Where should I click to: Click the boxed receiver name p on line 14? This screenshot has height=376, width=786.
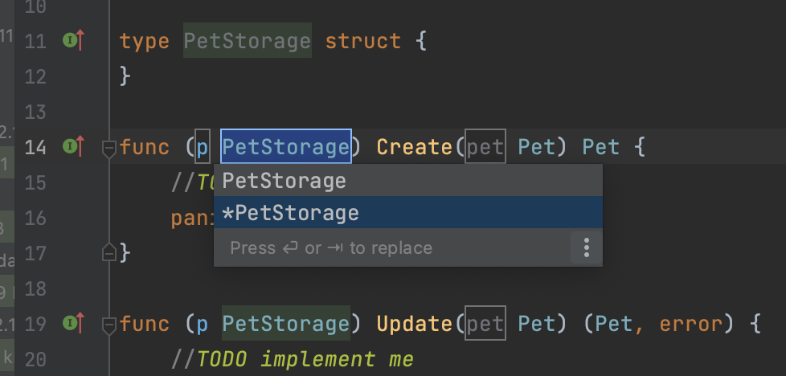(203, 147)
